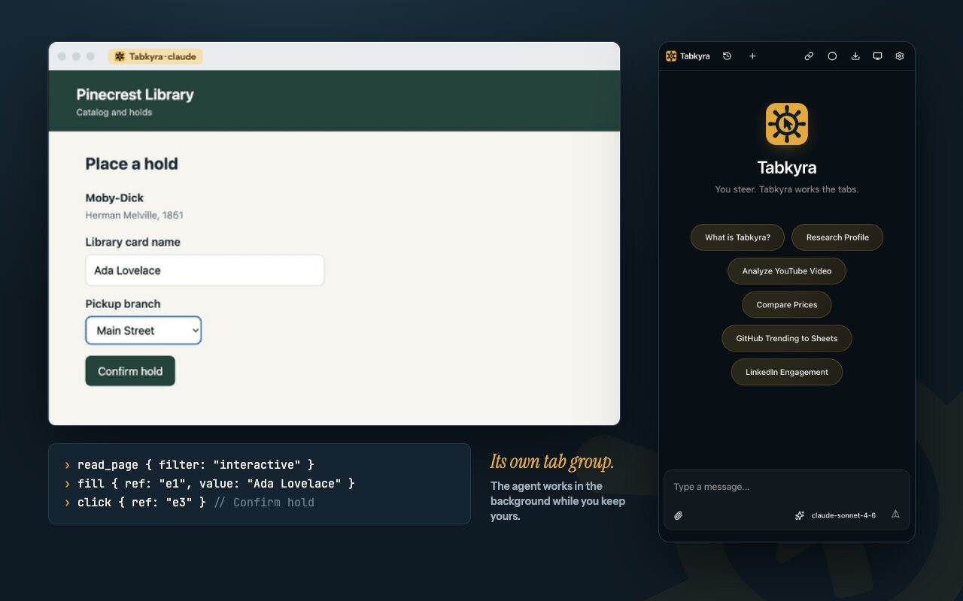Open the claude-sonnet-4-6 model selector
The image size is (963, 601).
tap(836, 515)
